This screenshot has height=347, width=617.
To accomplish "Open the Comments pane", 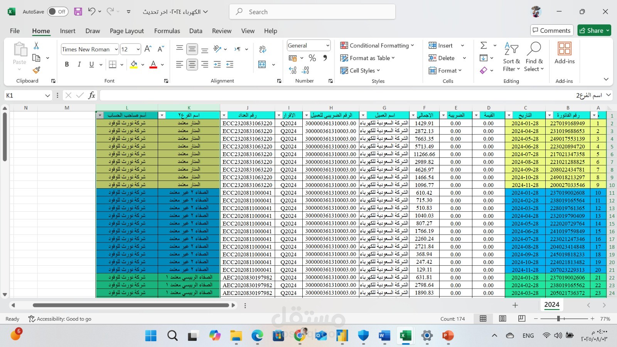I will pyautogui.click(x=552, y=30).
